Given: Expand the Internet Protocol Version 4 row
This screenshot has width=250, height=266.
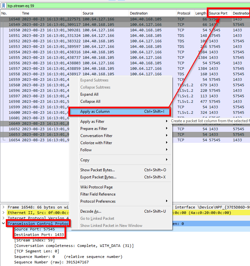Looking at the screenshot, I should (x=3, y=218).
